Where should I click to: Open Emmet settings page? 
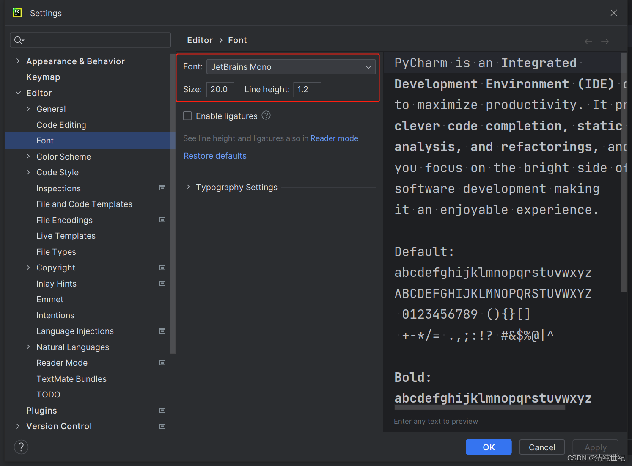click(x=50, y=299)
